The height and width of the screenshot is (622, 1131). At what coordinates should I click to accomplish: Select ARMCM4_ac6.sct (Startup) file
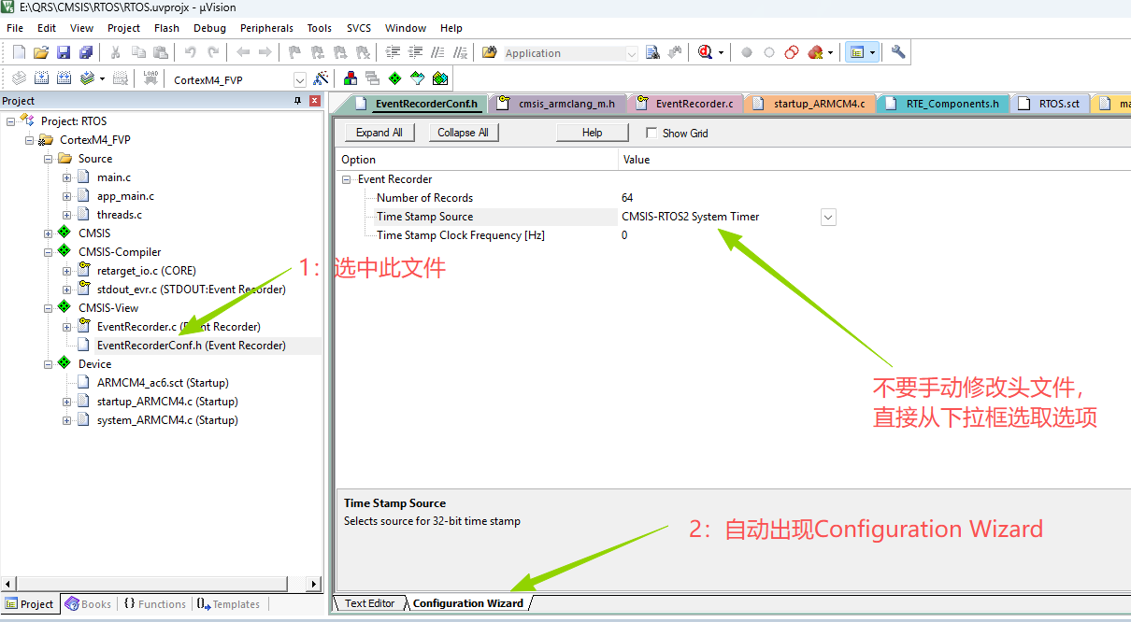pos(163,383)
